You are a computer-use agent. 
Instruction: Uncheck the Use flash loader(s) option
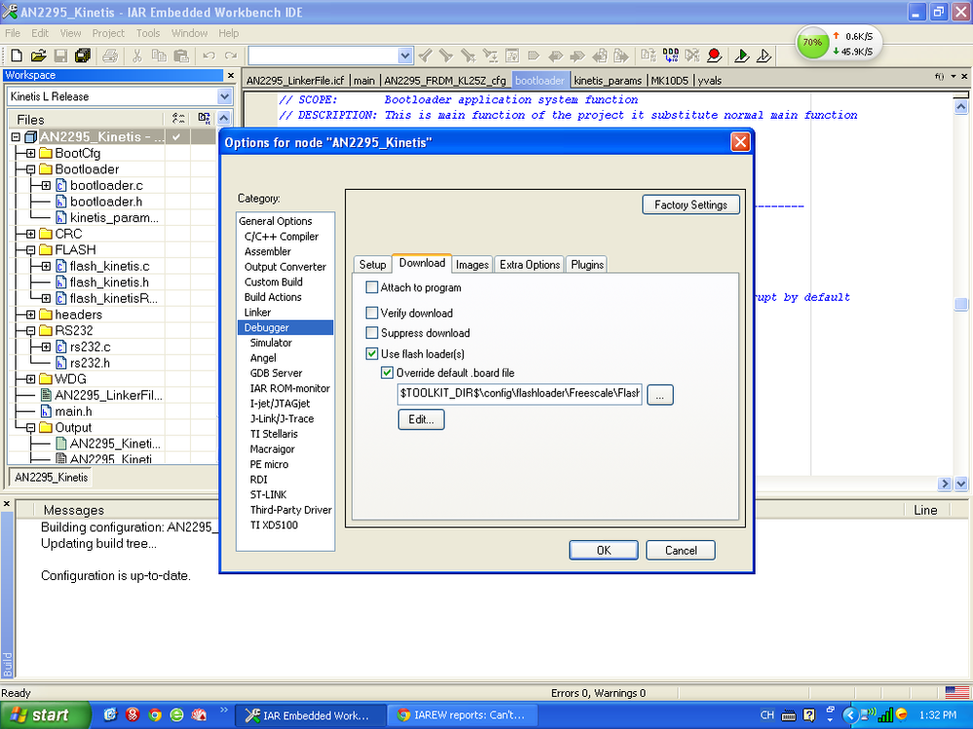(x=371, y=353)
